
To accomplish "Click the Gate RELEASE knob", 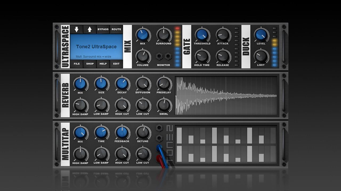I will pyautogui.click(x=223, y=56).
